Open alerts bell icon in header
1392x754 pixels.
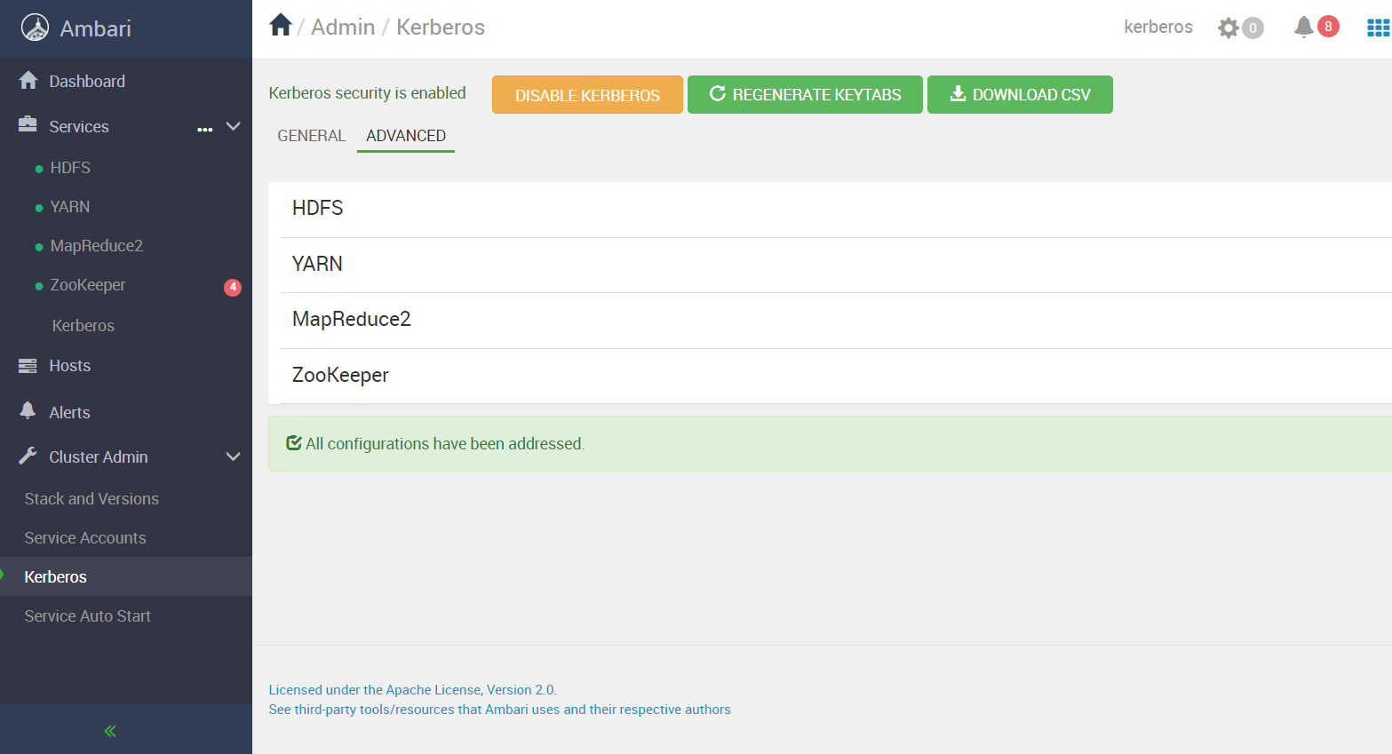(x=1303, y=27)
